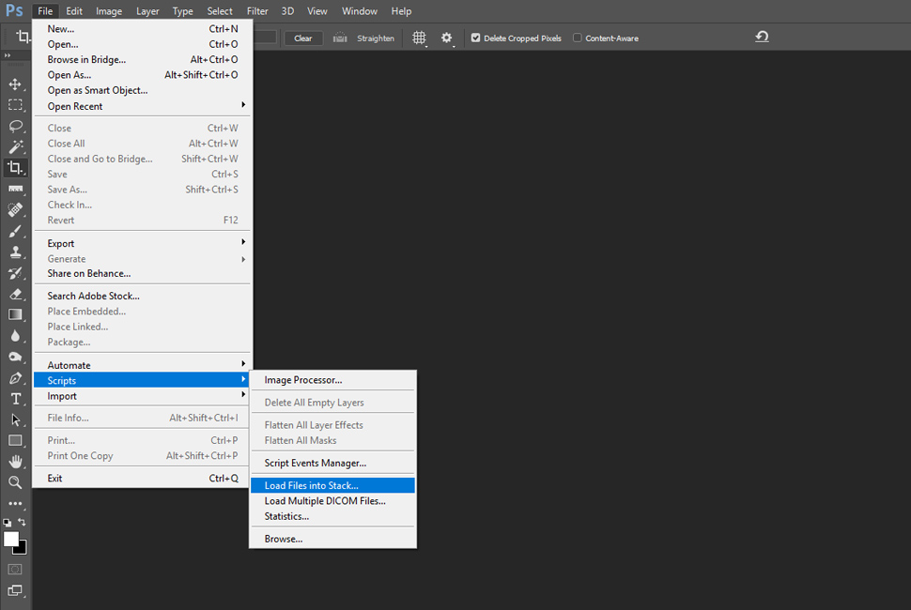Select the Zoom tool
The height and width of the screenshot is (610, 911).
[x=15, y=482]
